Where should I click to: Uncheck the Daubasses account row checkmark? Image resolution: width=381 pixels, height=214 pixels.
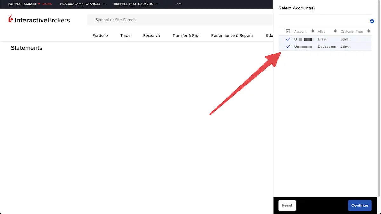pos(288,47)
